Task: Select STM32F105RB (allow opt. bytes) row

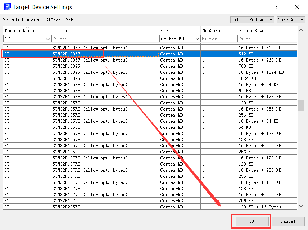Action: pyautogui.click(x=150, y=96)
